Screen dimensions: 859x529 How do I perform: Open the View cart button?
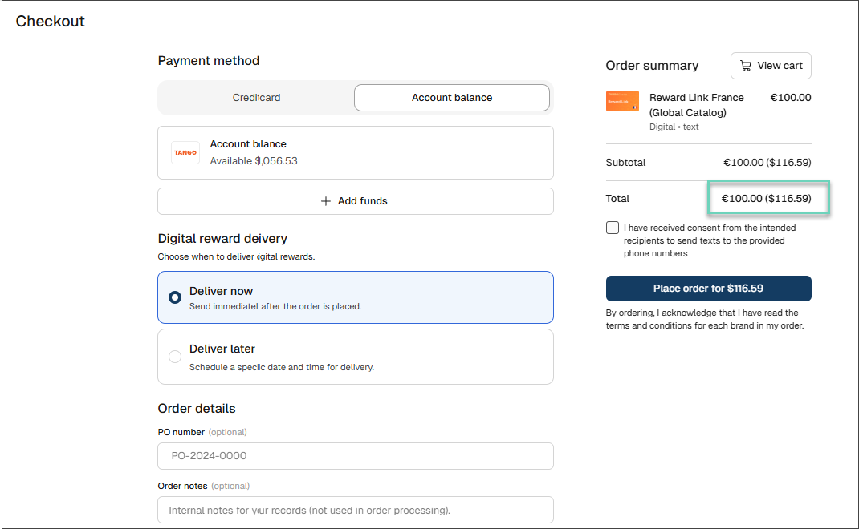pyautogui.click(x=771, y=66)
